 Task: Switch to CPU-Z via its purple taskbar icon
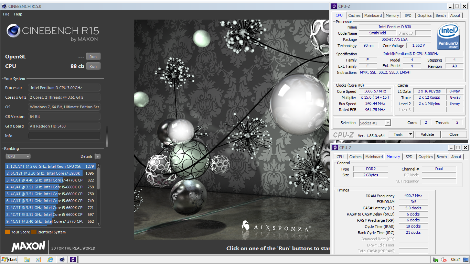(73, 260)
